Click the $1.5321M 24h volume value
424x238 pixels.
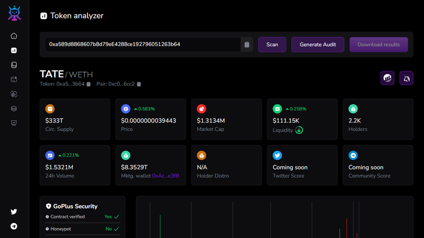coord(59,167)
